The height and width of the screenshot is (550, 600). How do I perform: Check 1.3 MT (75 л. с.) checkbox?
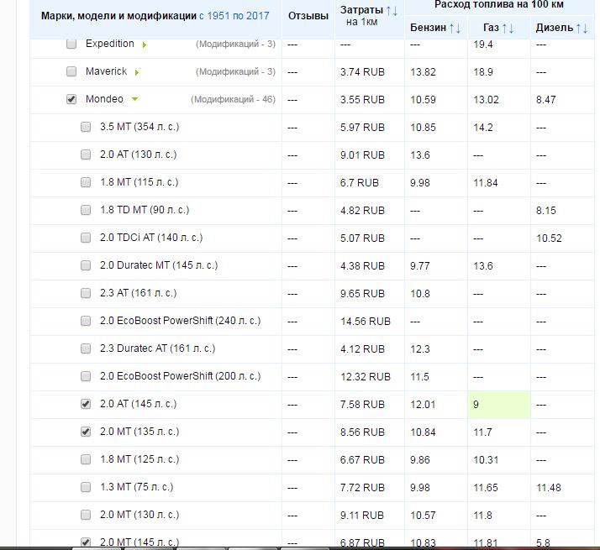click(x=86, y=487)
